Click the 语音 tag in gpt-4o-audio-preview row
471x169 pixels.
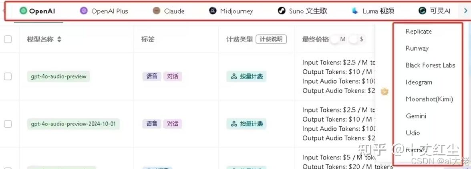click(152, 76)
